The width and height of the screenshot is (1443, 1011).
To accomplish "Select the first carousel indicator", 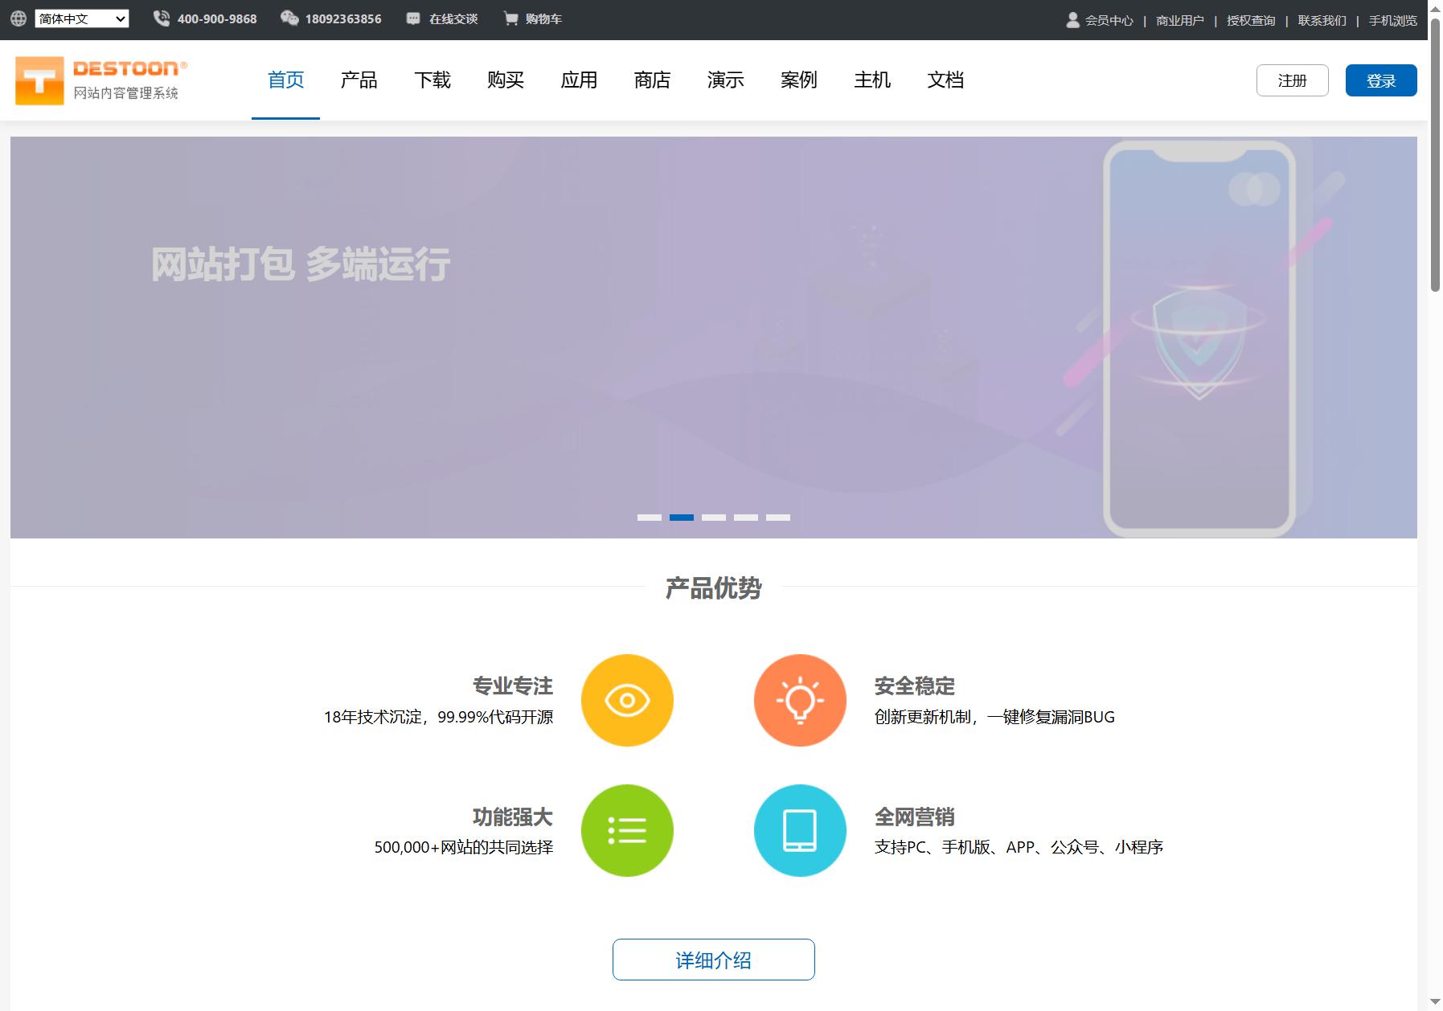I will [x=650, y=518].
